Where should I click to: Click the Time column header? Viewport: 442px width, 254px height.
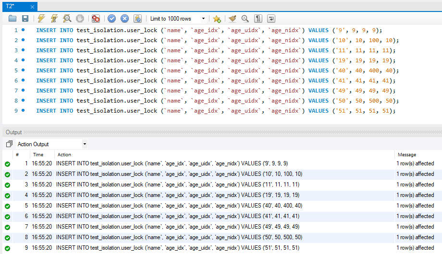click(x=38, y=154)
